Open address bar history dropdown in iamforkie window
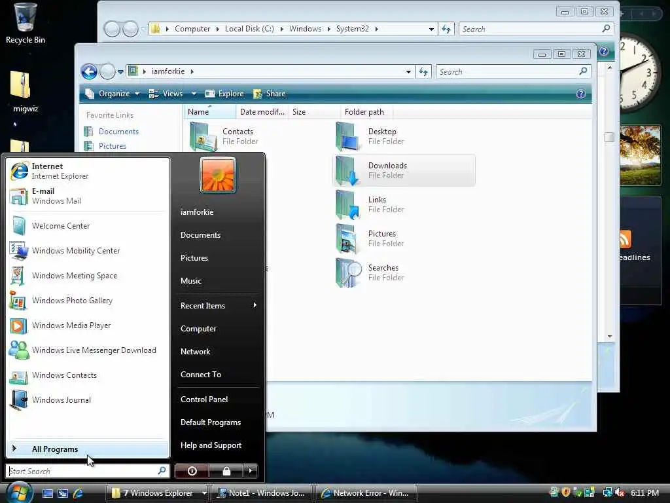The height and width of the screenshot is (503, 670). point(408,72)
